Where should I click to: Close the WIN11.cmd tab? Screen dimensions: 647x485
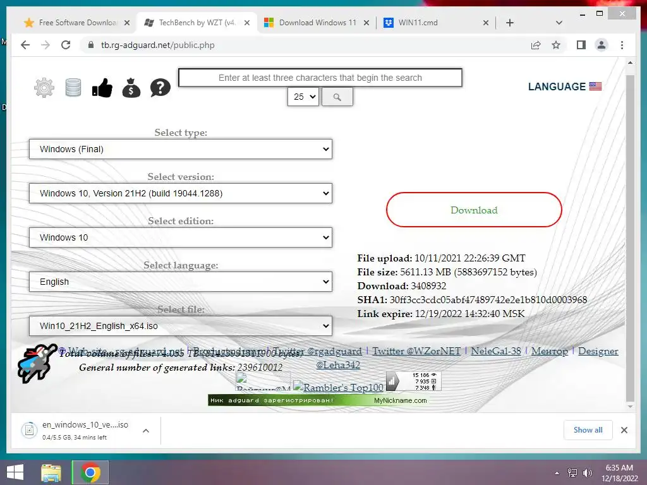pos(486,23)
